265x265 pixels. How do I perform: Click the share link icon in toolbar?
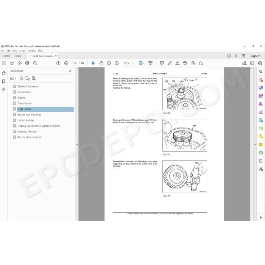pyautogui.click(x=245, y=63)
